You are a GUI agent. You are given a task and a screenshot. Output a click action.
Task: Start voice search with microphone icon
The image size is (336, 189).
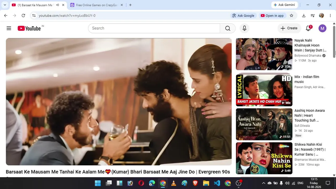(x=245, y=28)
